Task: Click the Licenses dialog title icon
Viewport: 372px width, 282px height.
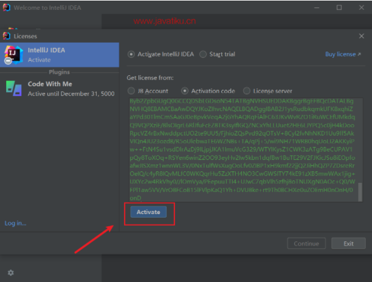Action: click(x=7, y=36)
